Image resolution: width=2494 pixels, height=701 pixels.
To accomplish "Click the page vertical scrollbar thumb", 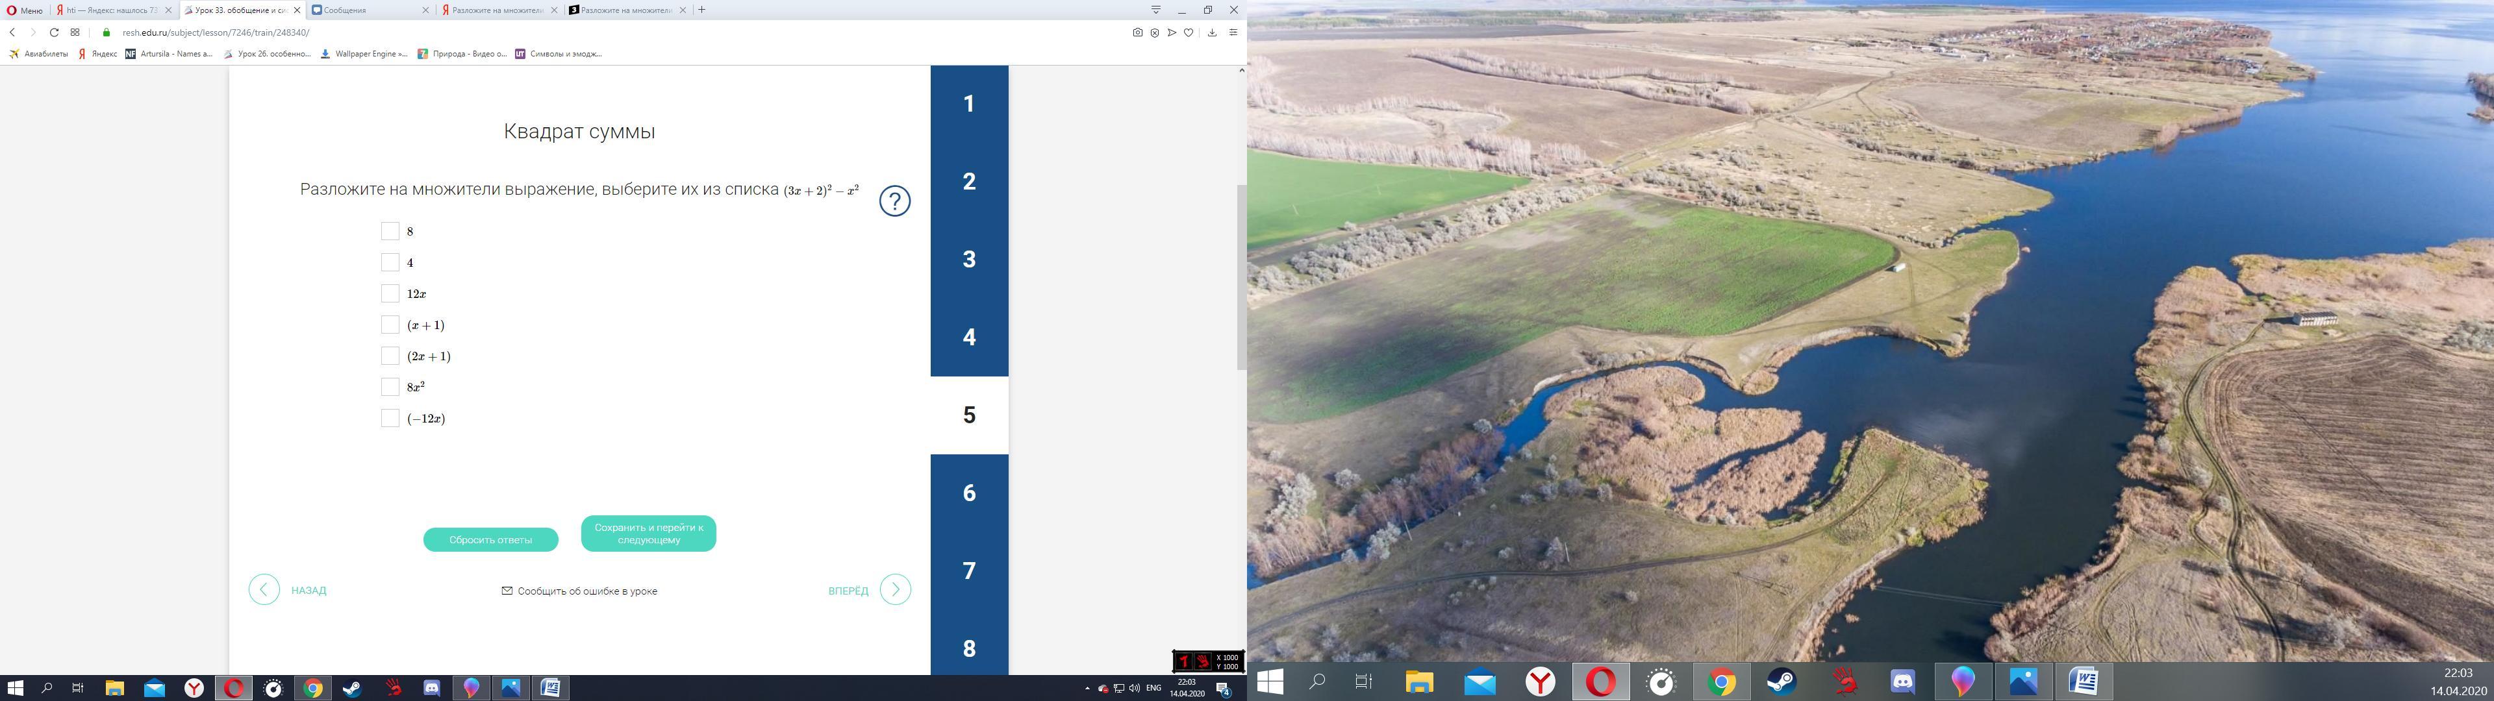I will pos(1241,276).
